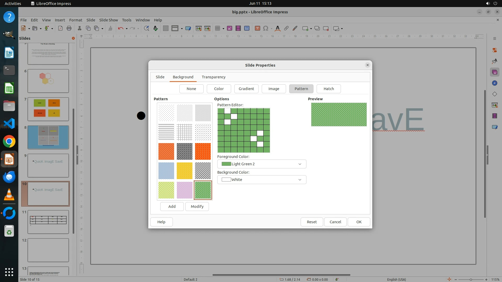Open the Slide Show menu
The image size is (502, 282).
109,20
